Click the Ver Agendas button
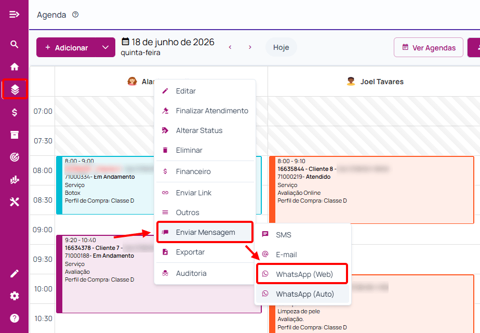This screenshot has width=480, height=333. coord(429,47)
